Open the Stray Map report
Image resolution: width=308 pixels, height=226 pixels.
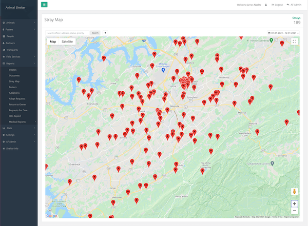point(14,81)
